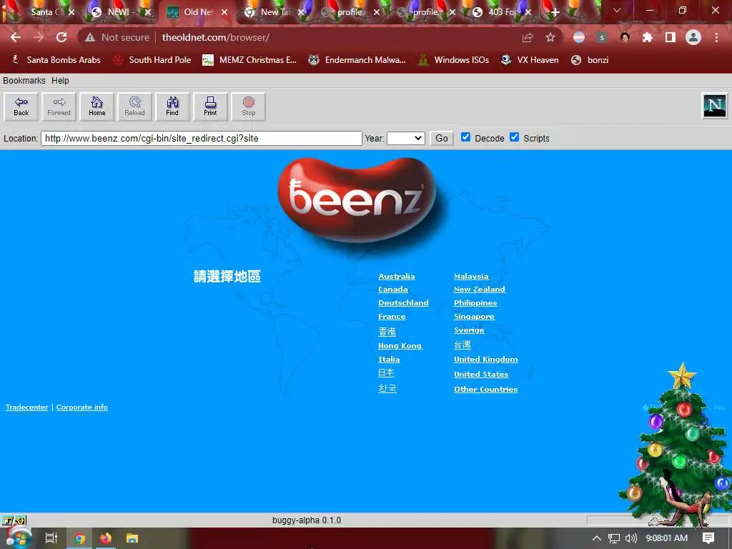The image size is (732, 549).
Task: Click the Malaysia link
Action: tap(471, 277)
